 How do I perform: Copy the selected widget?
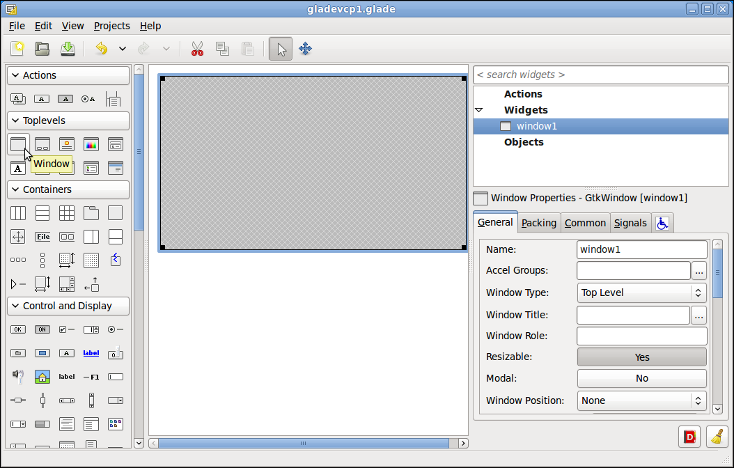pos(222,49)
